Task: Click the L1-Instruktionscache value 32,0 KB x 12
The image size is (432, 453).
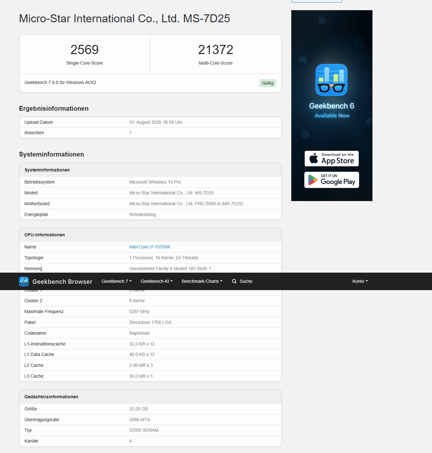Action: tap(142, 344)
